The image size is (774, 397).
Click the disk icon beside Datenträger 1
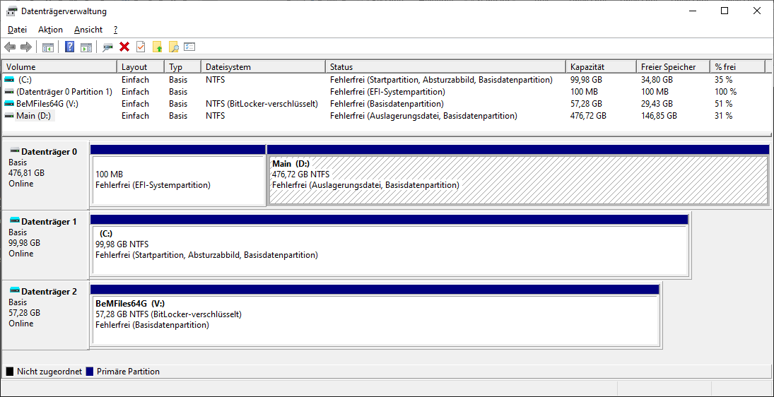click(15, 221)
